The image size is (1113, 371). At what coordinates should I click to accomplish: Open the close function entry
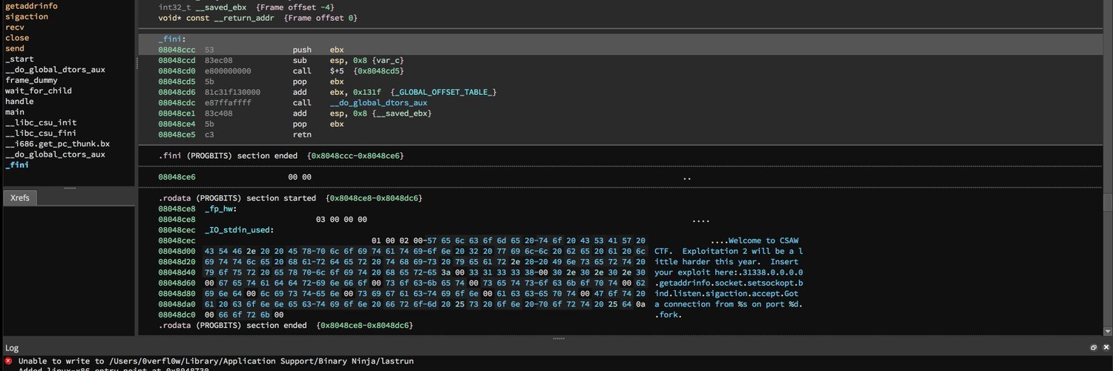tap(17, 38)
